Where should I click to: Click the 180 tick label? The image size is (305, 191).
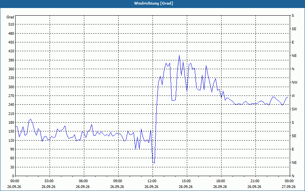(x=11, y=123)
